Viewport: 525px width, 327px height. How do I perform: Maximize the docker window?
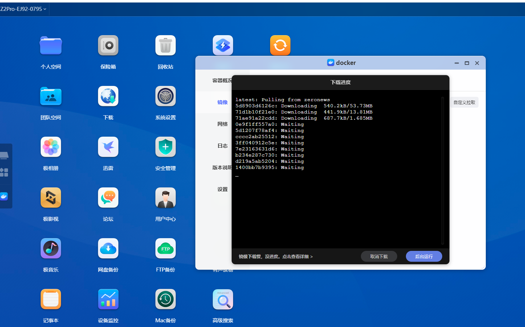point(467,63)
